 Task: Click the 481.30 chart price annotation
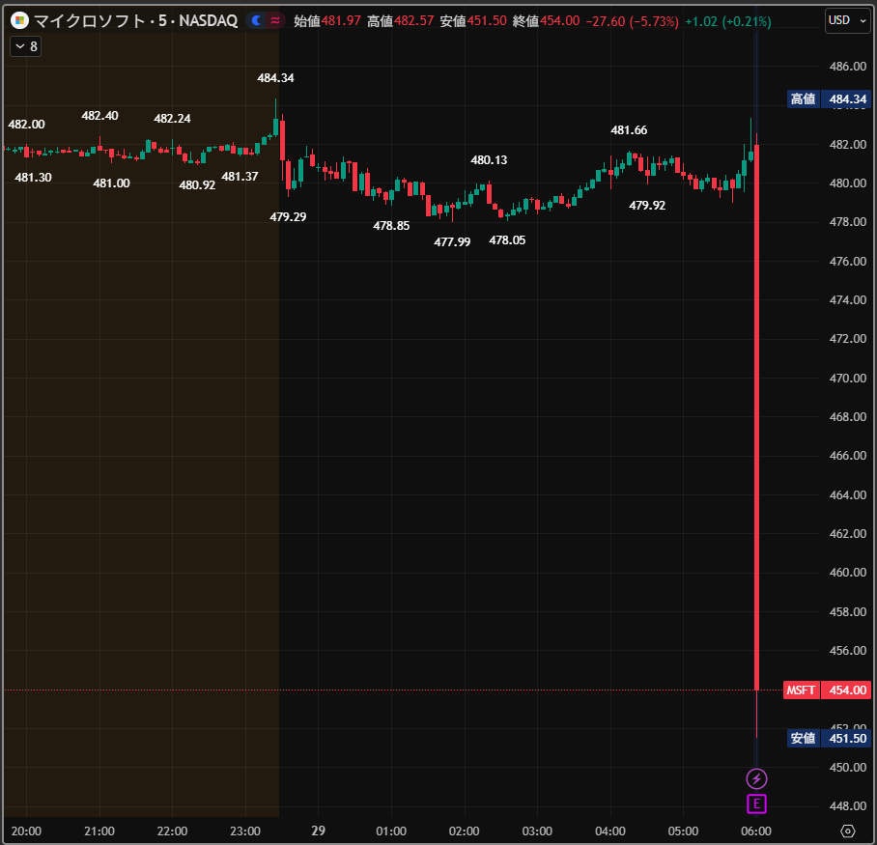coord(33,178)
